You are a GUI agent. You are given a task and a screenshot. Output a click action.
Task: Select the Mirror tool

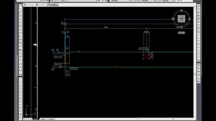pos(198,12)
